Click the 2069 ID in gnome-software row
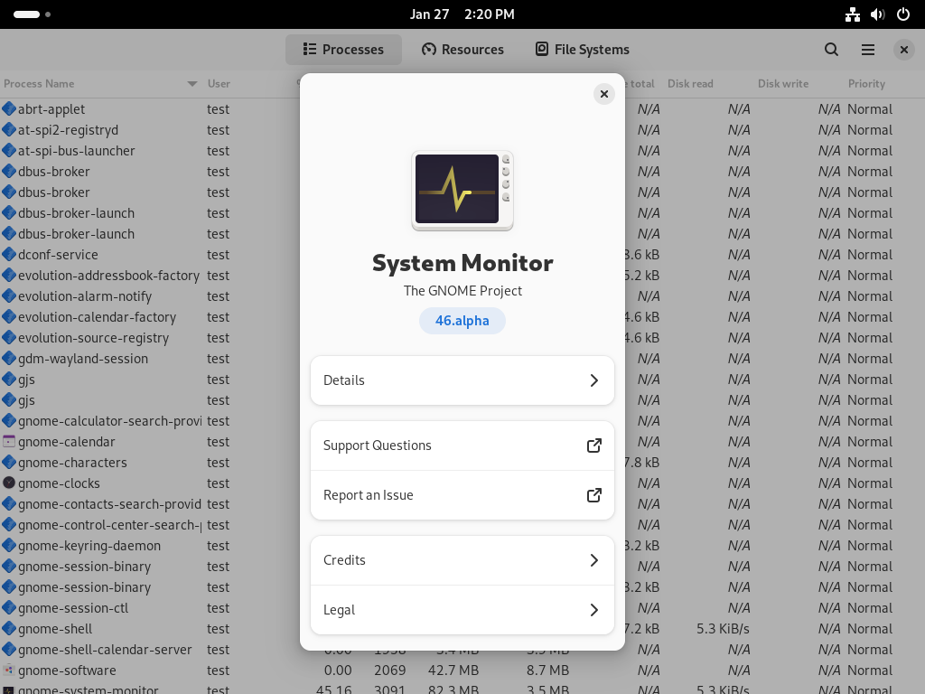The image size is (925, 694). [390, 671]
